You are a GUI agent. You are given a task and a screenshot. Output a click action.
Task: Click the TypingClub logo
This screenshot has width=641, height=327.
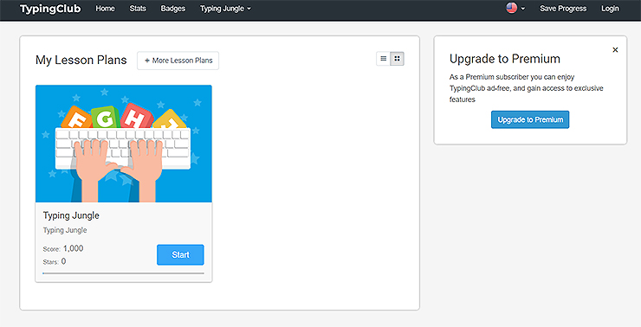point(50,9)
